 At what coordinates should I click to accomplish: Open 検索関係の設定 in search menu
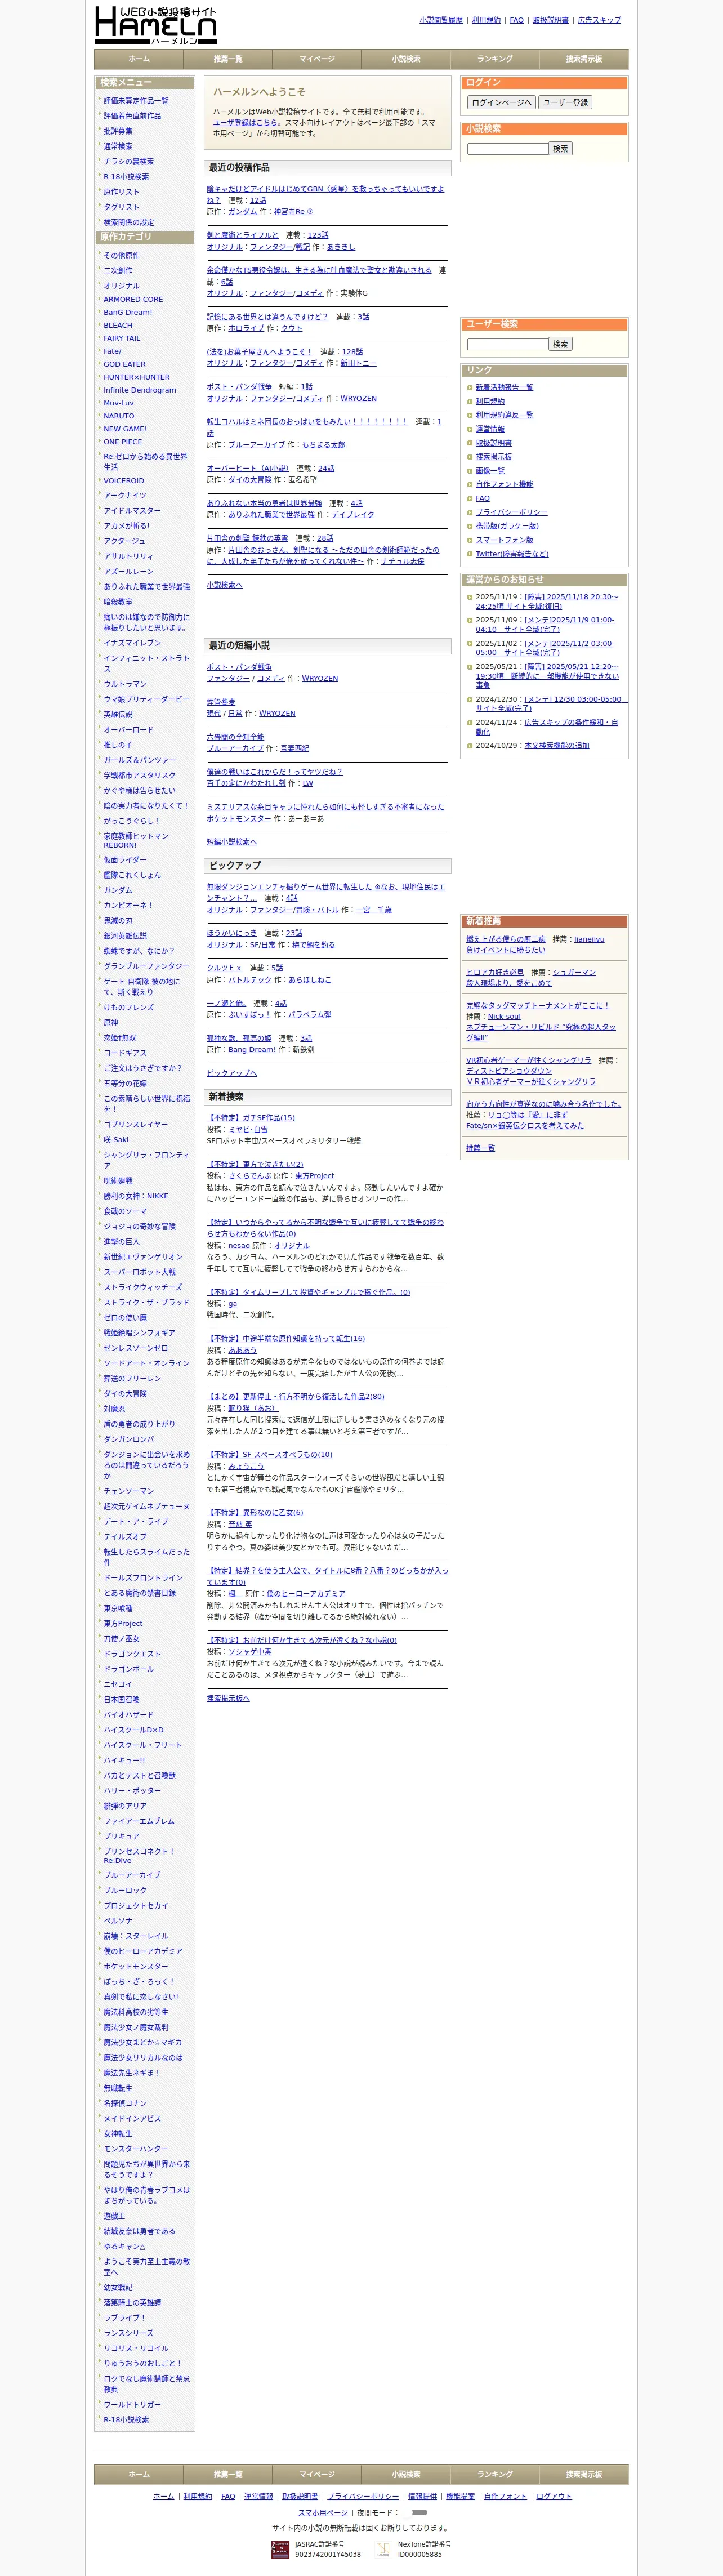pyautogui.click(x=129, y=222)
